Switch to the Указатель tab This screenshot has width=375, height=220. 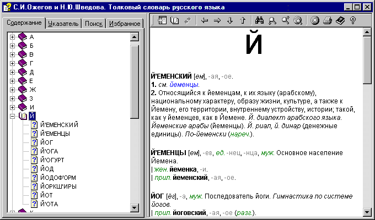(x=63, y=24)
